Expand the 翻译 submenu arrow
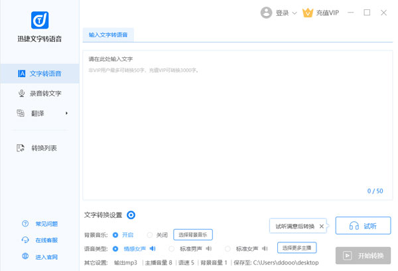 click(x=66, y=114)
